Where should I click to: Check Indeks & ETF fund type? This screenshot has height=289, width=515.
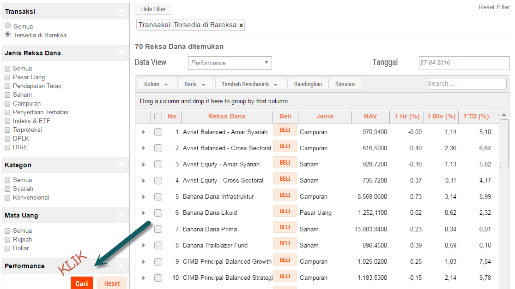7,121
